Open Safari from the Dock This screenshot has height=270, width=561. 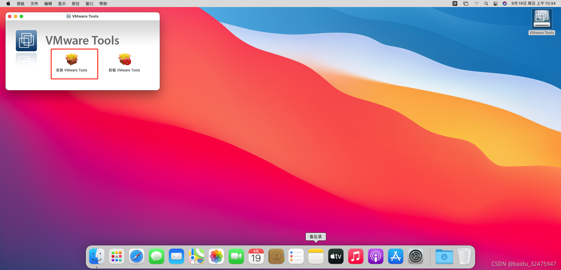(137, 257)
